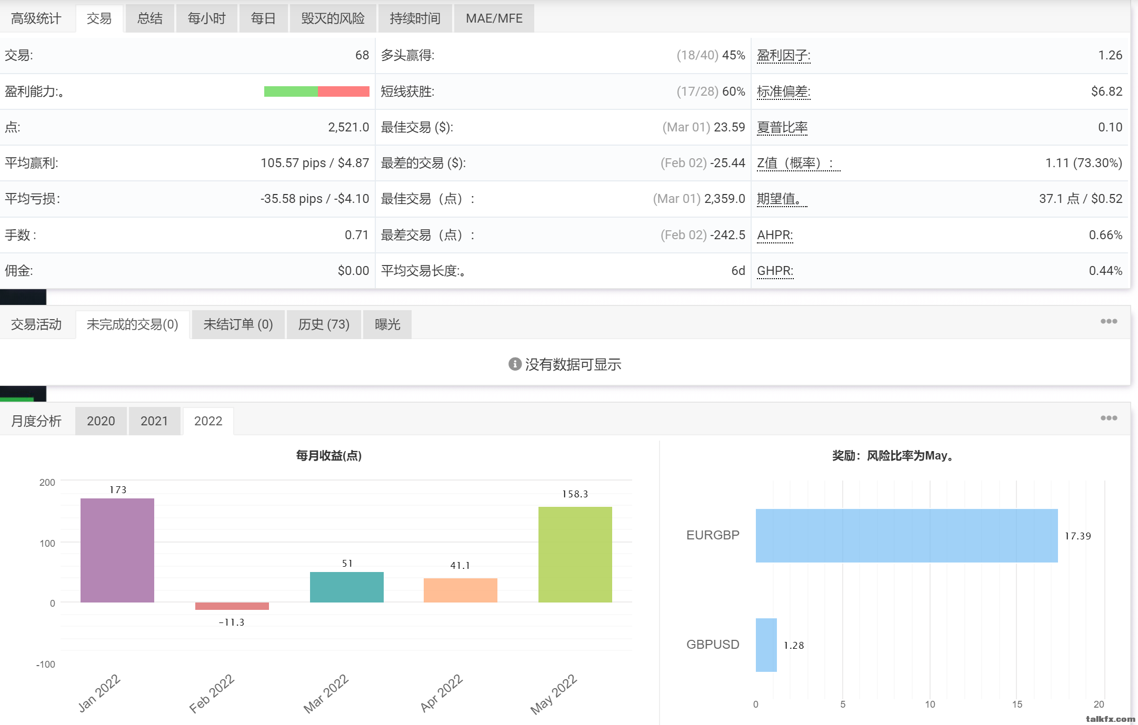
Task: Open the 未结订单 (0) tab
Action: pos(238,324)
